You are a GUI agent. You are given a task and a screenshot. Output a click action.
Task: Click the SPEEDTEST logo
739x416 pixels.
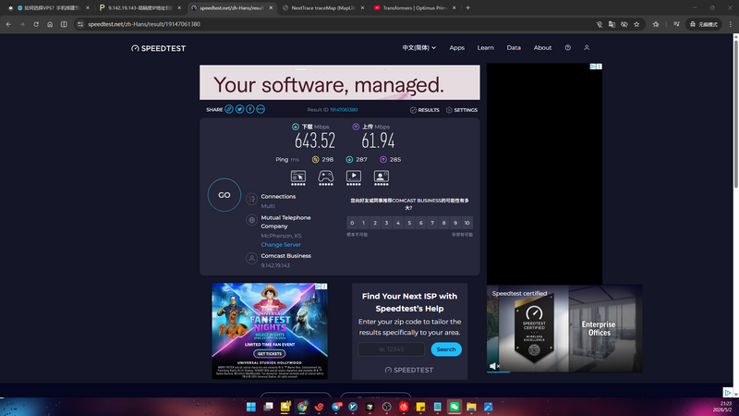[x=158, y=48]
